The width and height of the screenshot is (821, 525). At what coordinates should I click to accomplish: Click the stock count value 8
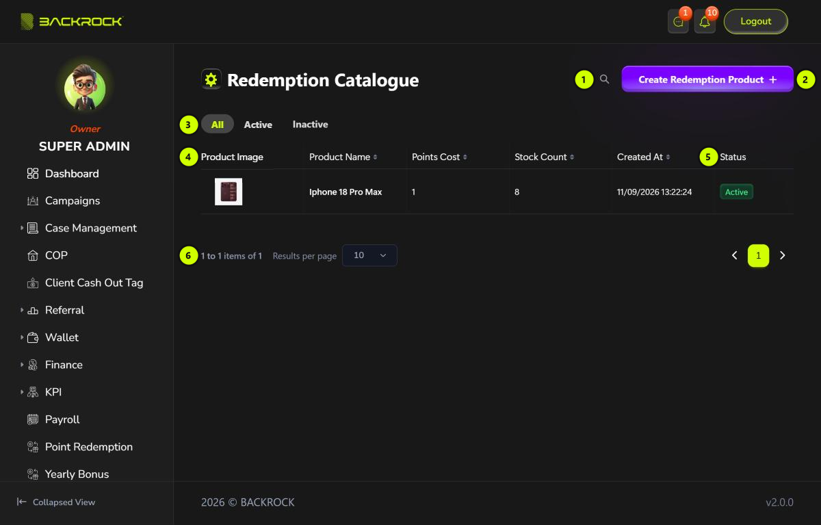[x=517, y=192]
